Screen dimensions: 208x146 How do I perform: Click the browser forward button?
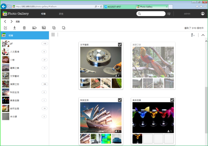(9, 6)
